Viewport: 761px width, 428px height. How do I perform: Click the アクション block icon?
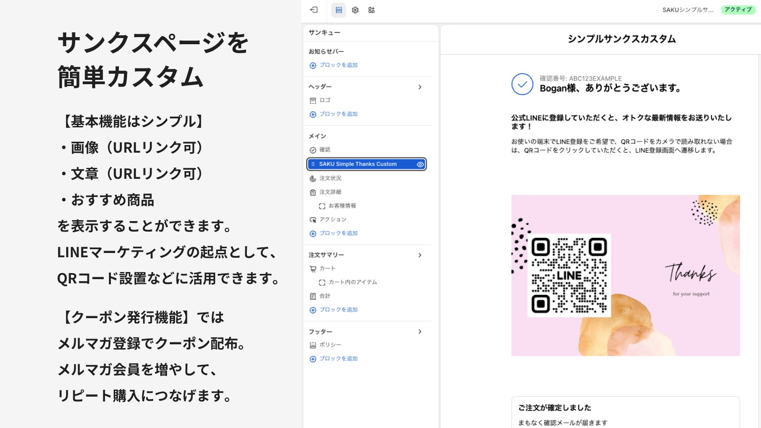tap(313, 220)
